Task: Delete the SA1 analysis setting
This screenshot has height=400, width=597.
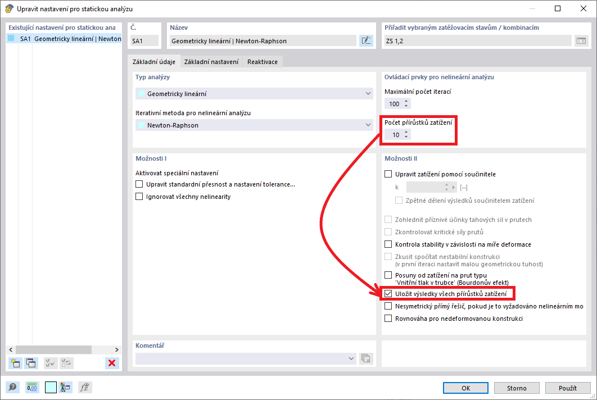Action: coord(111,363)
